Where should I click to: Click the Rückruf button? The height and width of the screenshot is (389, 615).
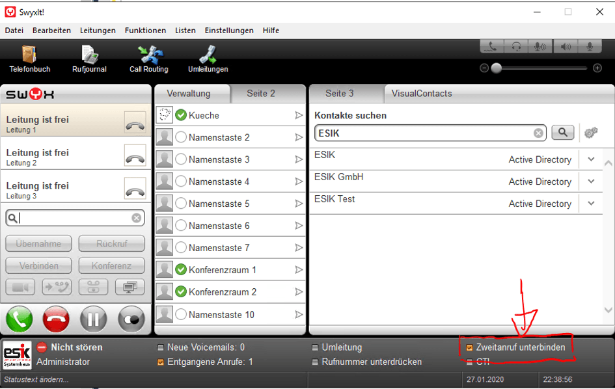[x=111, y=243]
